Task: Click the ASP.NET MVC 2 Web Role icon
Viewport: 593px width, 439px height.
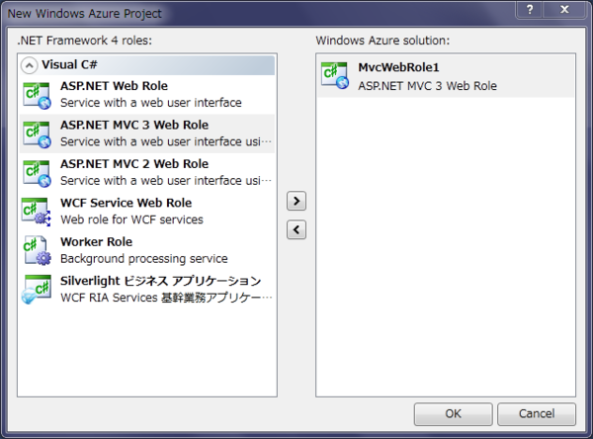Action: click(37, 173)
